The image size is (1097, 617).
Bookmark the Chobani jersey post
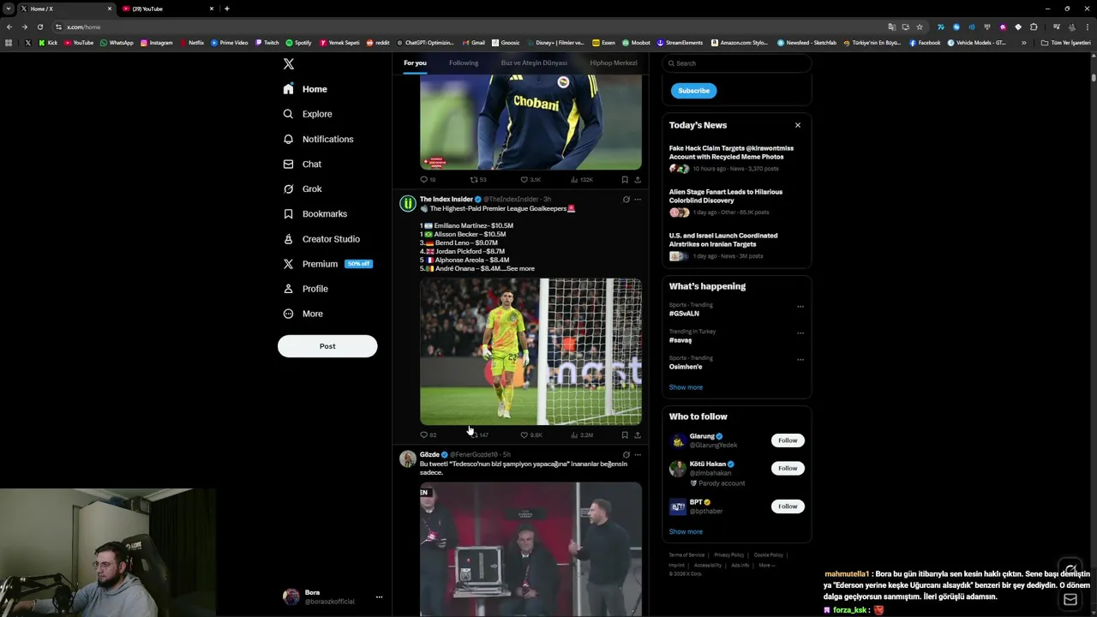[x=625, y=180]
